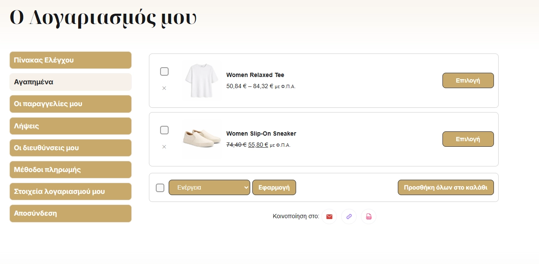This screenshot has height=264, width=539.
Task: Click the copy link share icon
Action: [x=349, y=217]
